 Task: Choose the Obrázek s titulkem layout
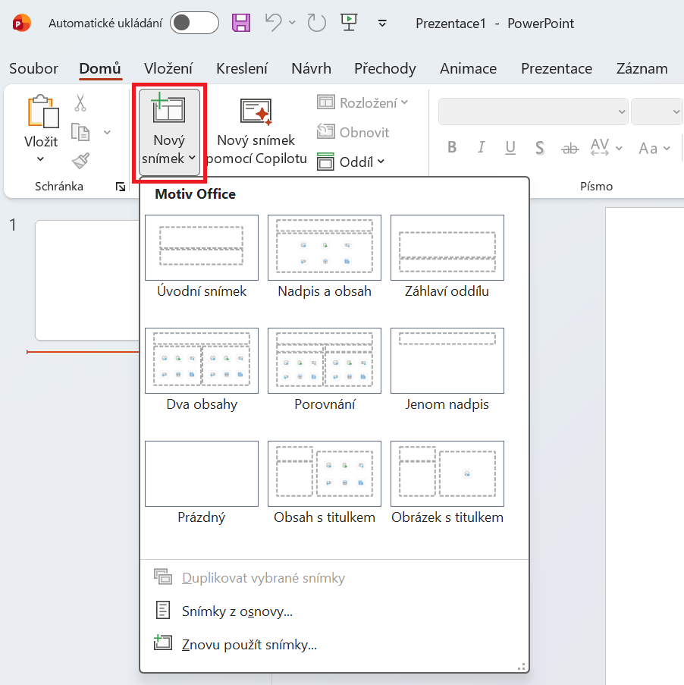point(447,483)
